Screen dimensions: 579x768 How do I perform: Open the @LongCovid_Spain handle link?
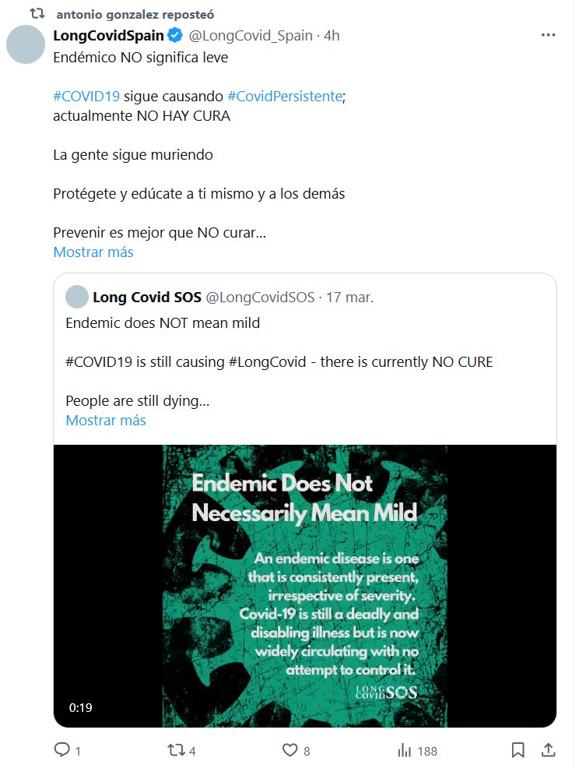tap(253, 35)
